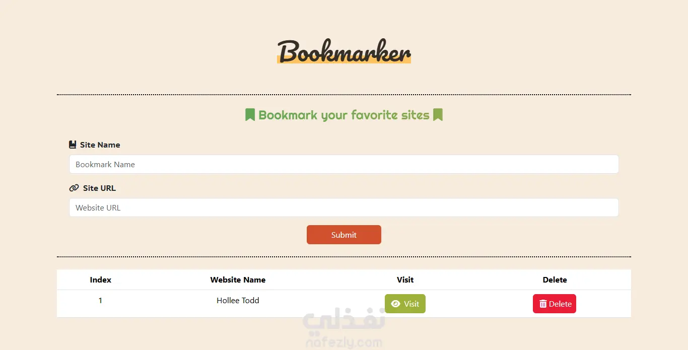
Task: Submit the bookmark form
Action: click(x=344, y=235)
